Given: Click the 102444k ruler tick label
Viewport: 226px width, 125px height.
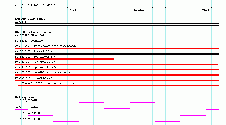Looking at the screenshot, I should pyautogui.click(x=139, y=10).
